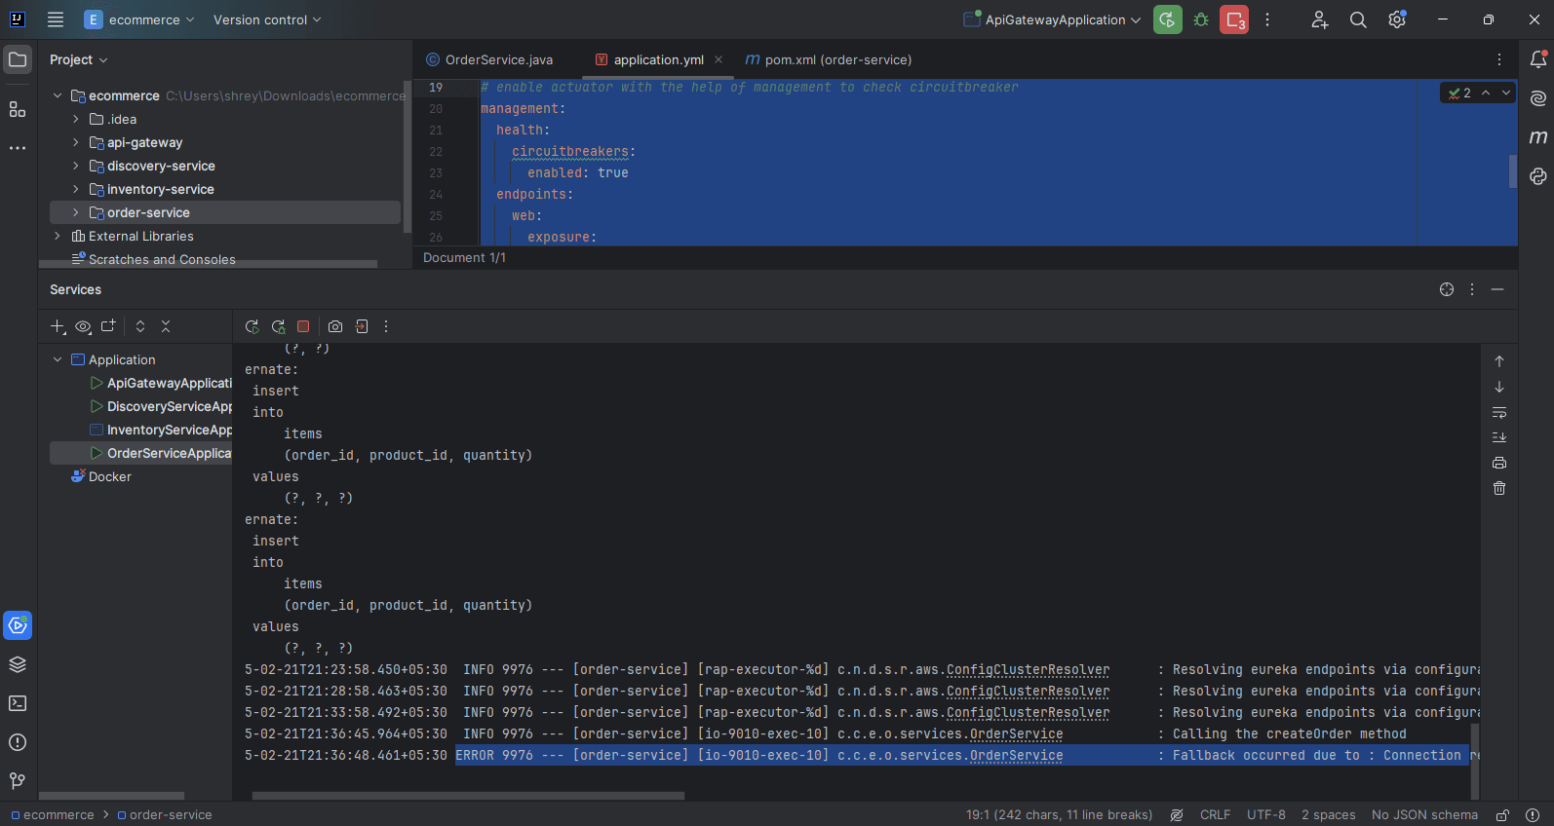Clear the console with trash icon
This screenshot has width=1554, height=826.
(1499, 488)
